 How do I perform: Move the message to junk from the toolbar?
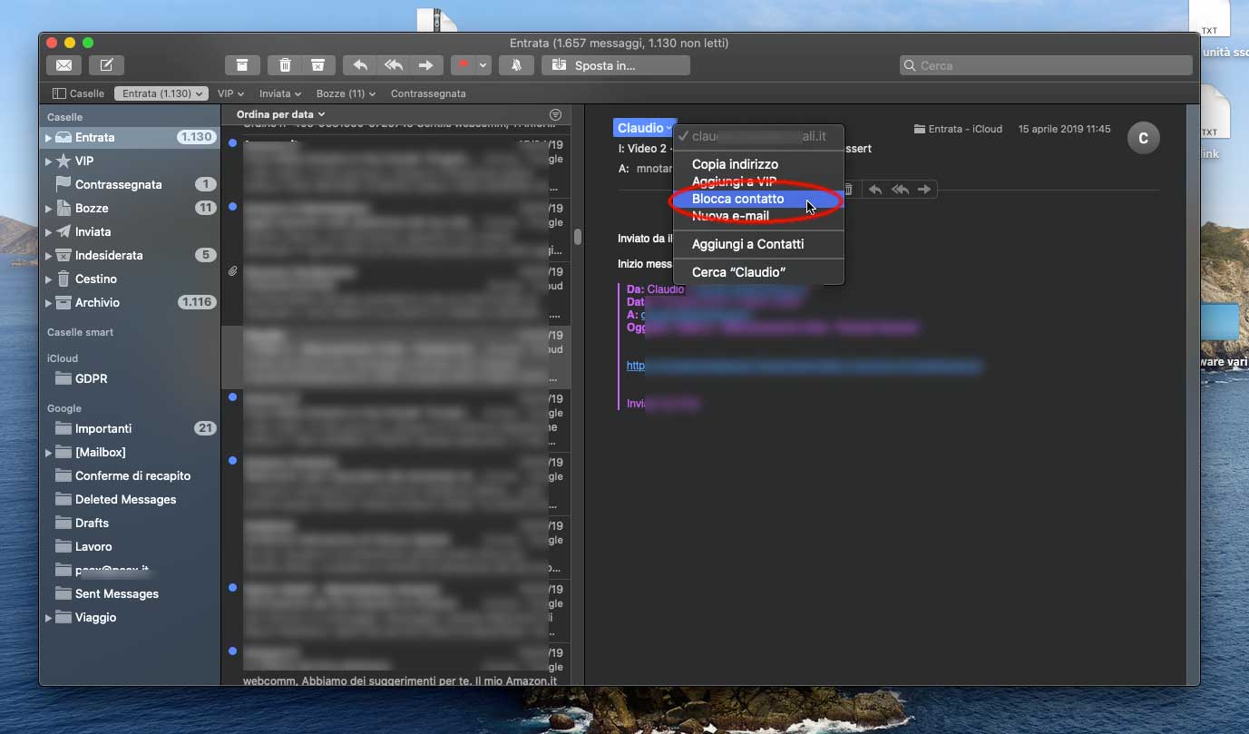[x=317, y=65]
